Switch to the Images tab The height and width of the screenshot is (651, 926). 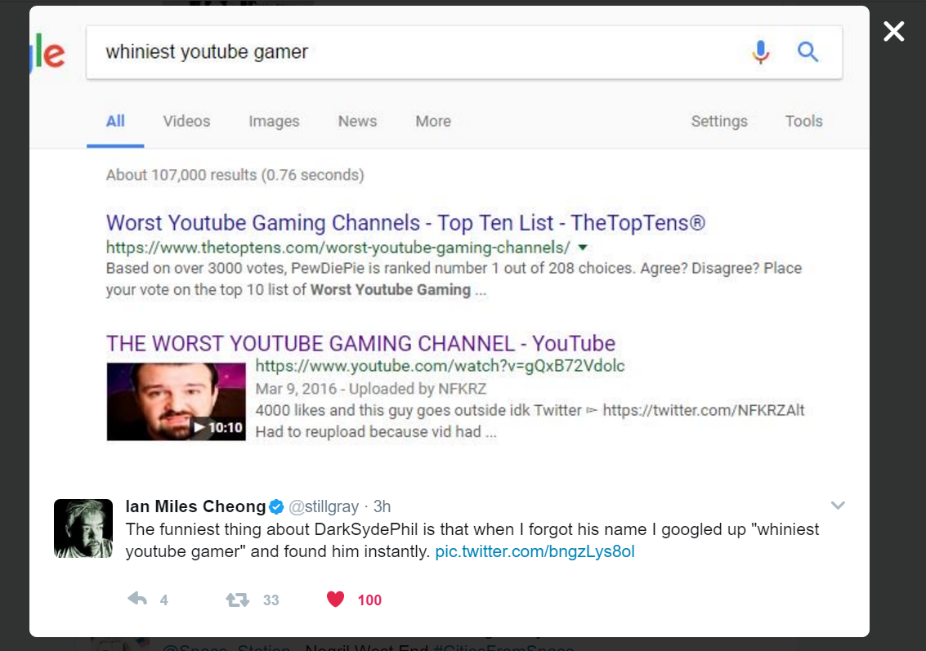(x=274, y=121)
